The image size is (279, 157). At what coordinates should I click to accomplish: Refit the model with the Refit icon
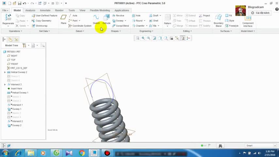tap(138, 38)
